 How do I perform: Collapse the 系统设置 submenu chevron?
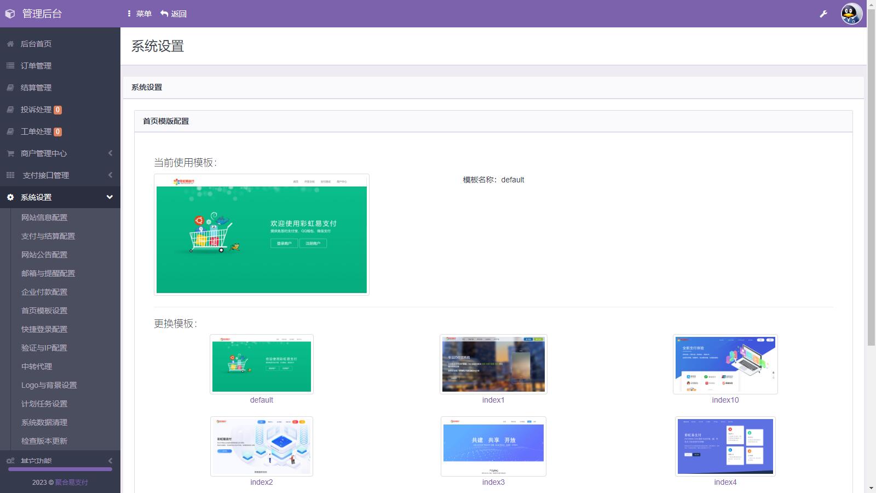(x=109, y=197)
